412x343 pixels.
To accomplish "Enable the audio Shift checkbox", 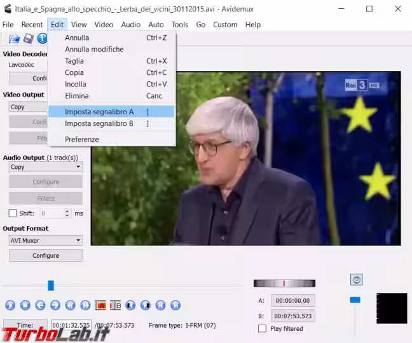I will (x=13, y=213).
